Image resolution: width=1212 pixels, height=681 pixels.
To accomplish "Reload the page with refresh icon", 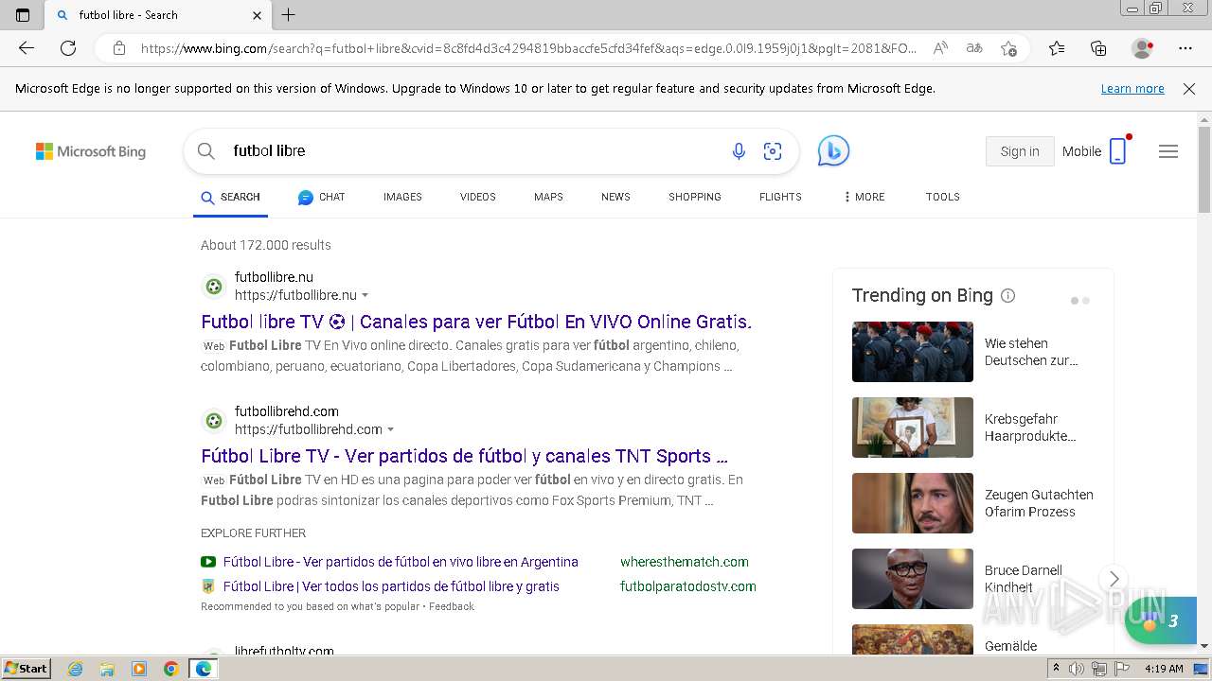I will 68,48.
